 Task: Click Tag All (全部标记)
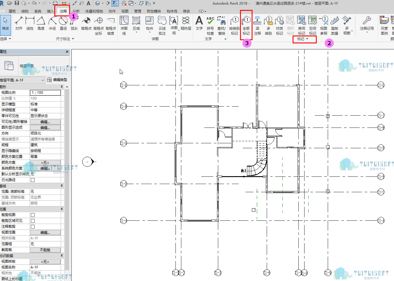[x=246, y=25]
